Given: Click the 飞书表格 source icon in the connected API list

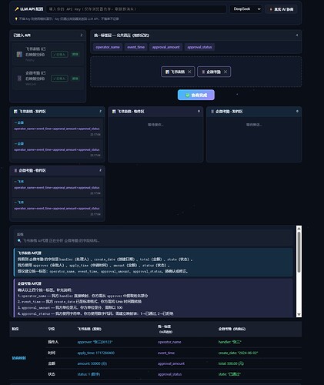Looking at the screenshot, I should [x=19, y=54].
